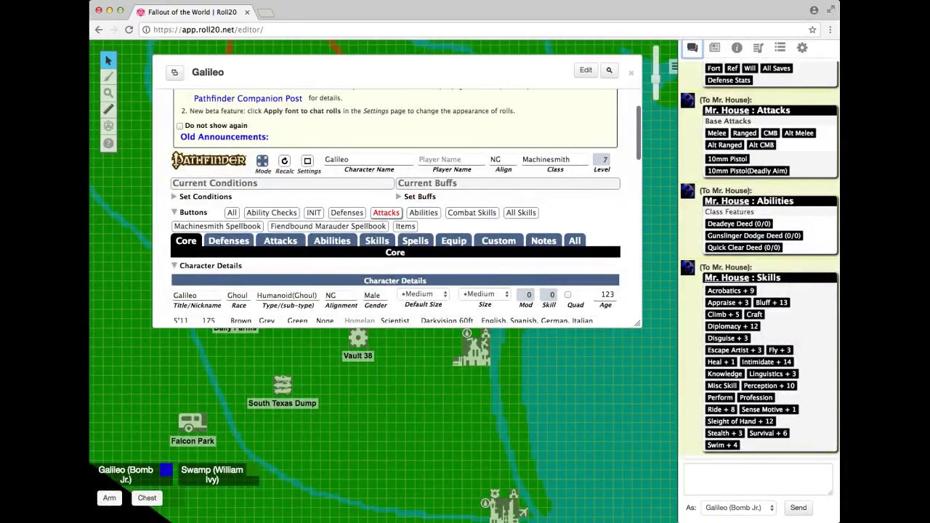This screenshot has width=930, height=523.
Task: Click the Machinesmith Spellbook button
Action: click(x=217, y=226)
